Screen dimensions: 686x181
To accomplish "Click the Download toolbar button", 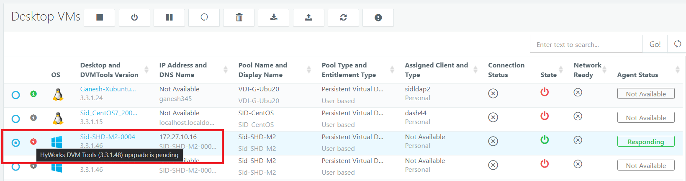I will [x=274, y=18].
